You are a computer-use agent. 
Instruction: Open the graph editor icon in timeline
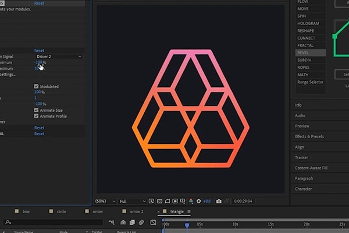tap(153, 223)
